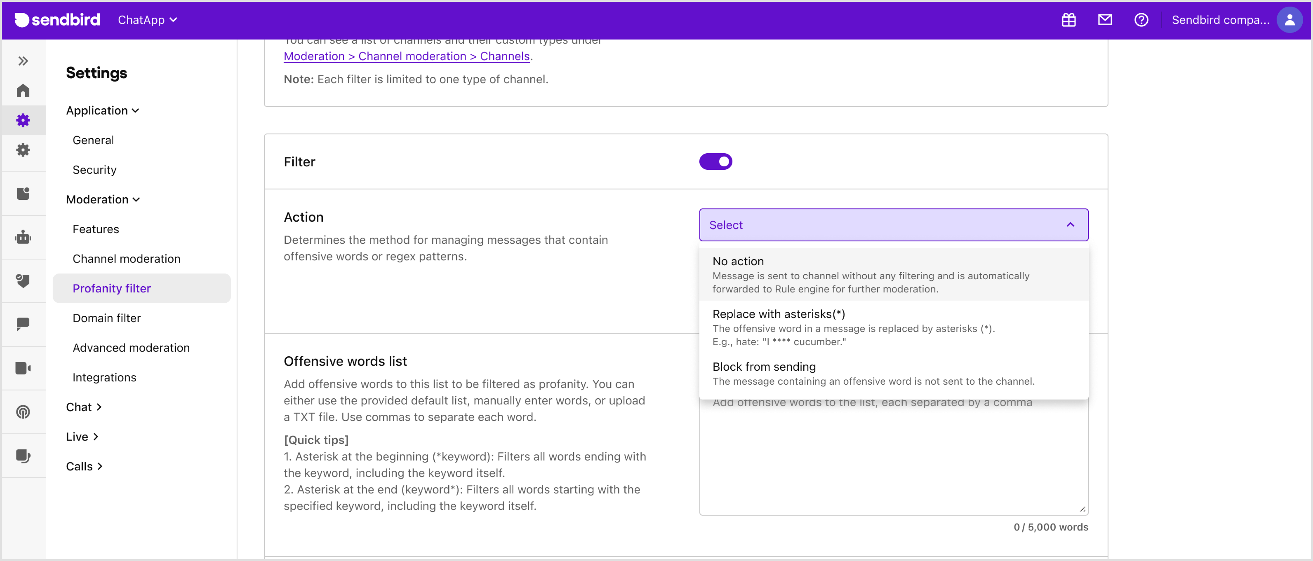The height and width of the screenshot is (561, 1313).
Task: Choose Block from sending option
Action: (x=893, y=373)
